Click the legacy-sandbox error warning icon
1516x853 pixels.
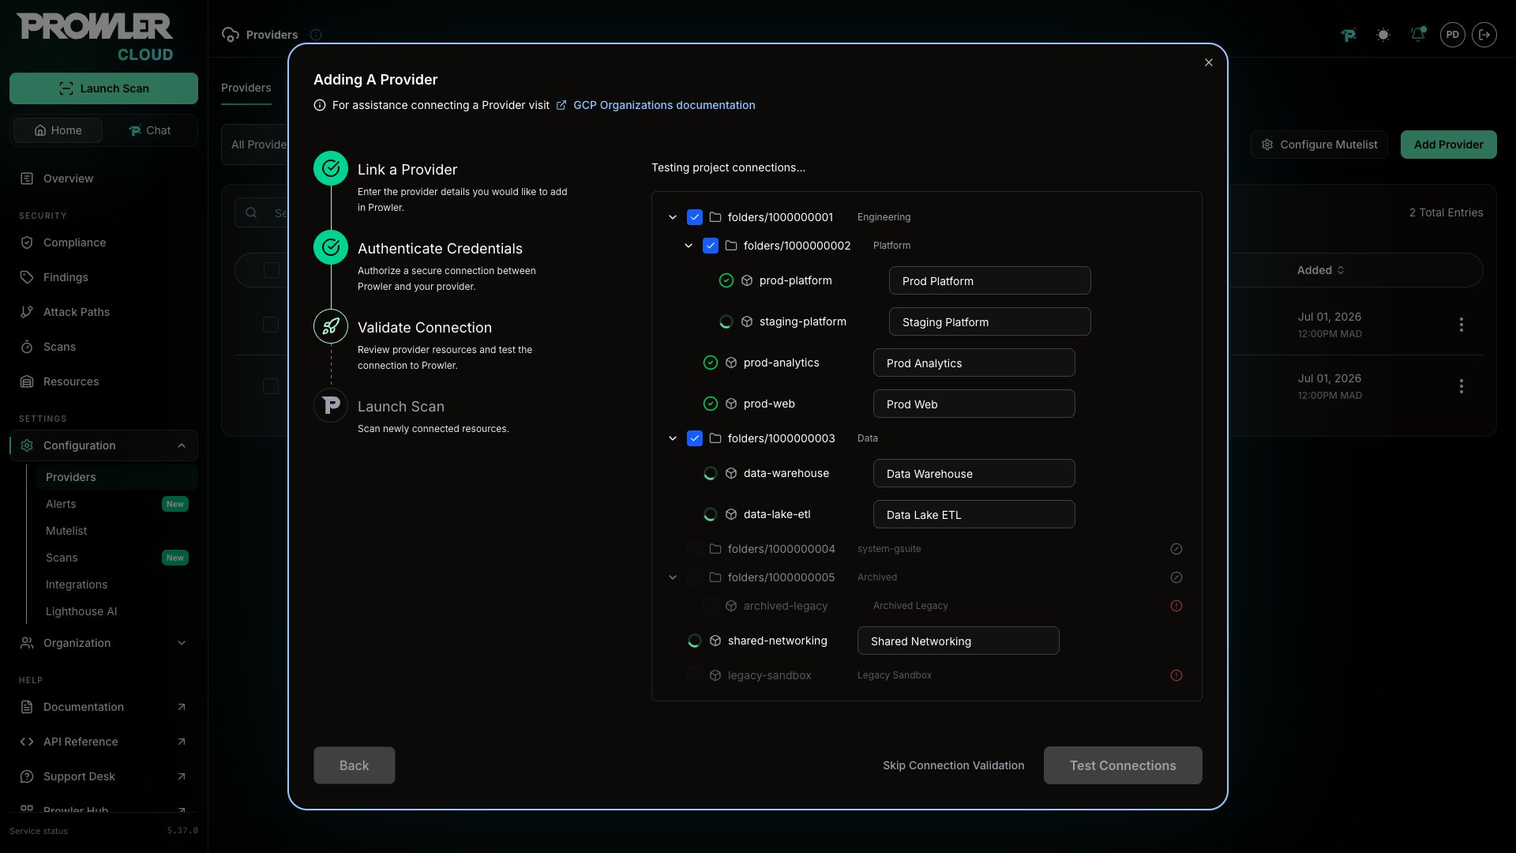coord(1176,675)
